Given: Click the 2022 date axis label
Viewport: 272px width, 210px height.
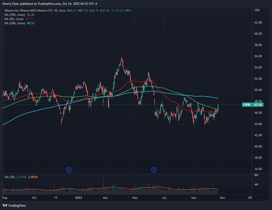Looking at the screenshot, I should click(x=78, y=197).
